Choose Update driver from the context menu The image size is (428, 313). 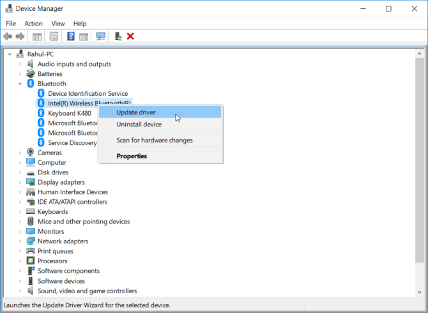click(135, 112)
